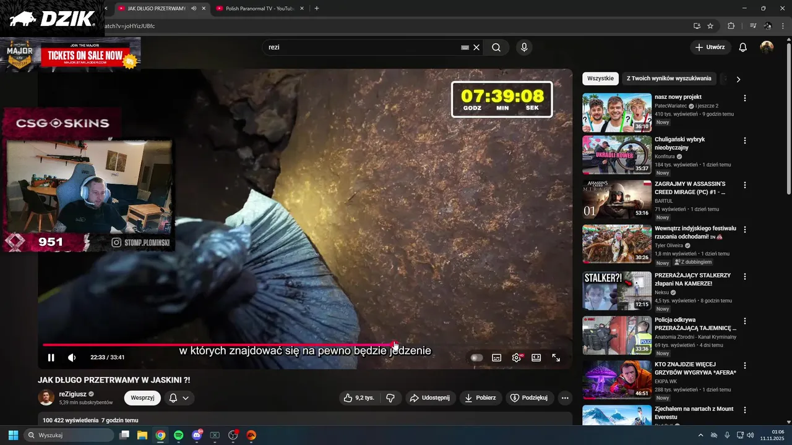The height and width of the screenshot is (445, 792).
Task: Open Chrome media controls icon
Action: [753, 26]
